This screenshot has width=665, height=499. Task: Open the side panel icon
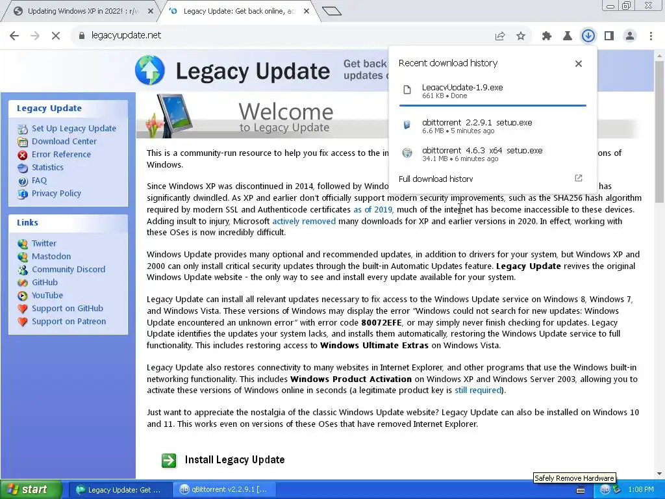coord(609,36)
